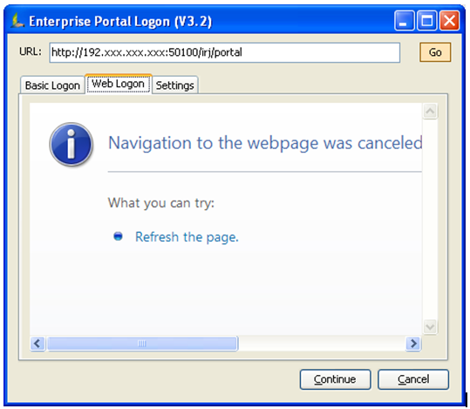Viewport: 470px width, 409px height.
Task: Click the Enterprise Portal Logon title bar icon
Action: (17, 21)
